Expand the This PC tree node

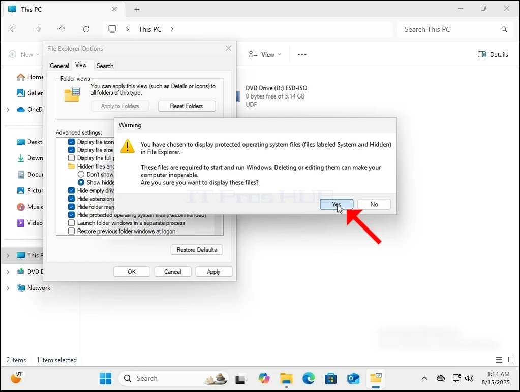[8, 255]
